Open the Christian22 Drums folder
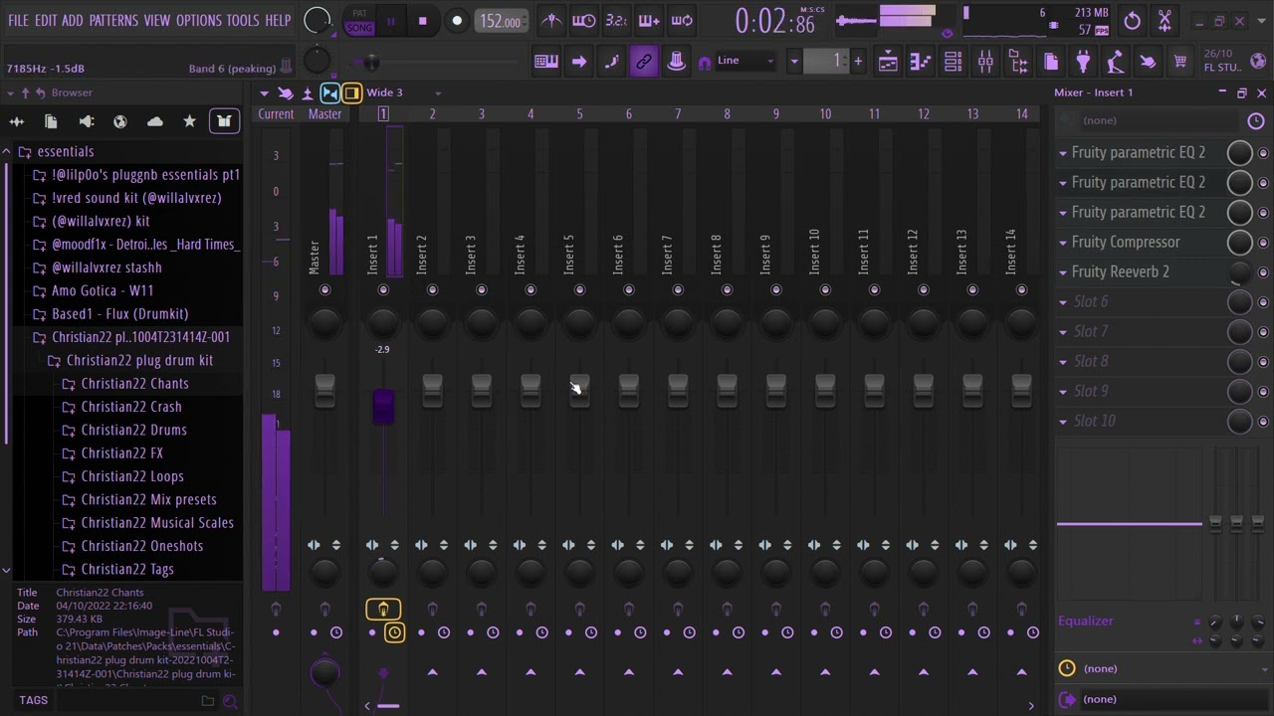This screenshot has width=1274, height=716. point(133,430)
